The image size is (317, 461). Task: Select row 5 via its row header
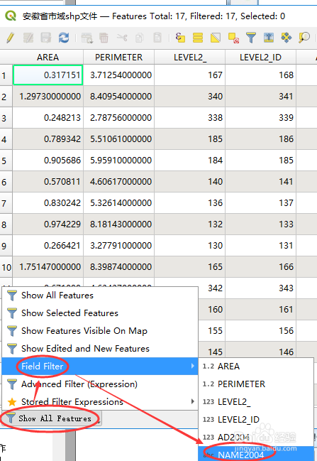tap(6, 161)
